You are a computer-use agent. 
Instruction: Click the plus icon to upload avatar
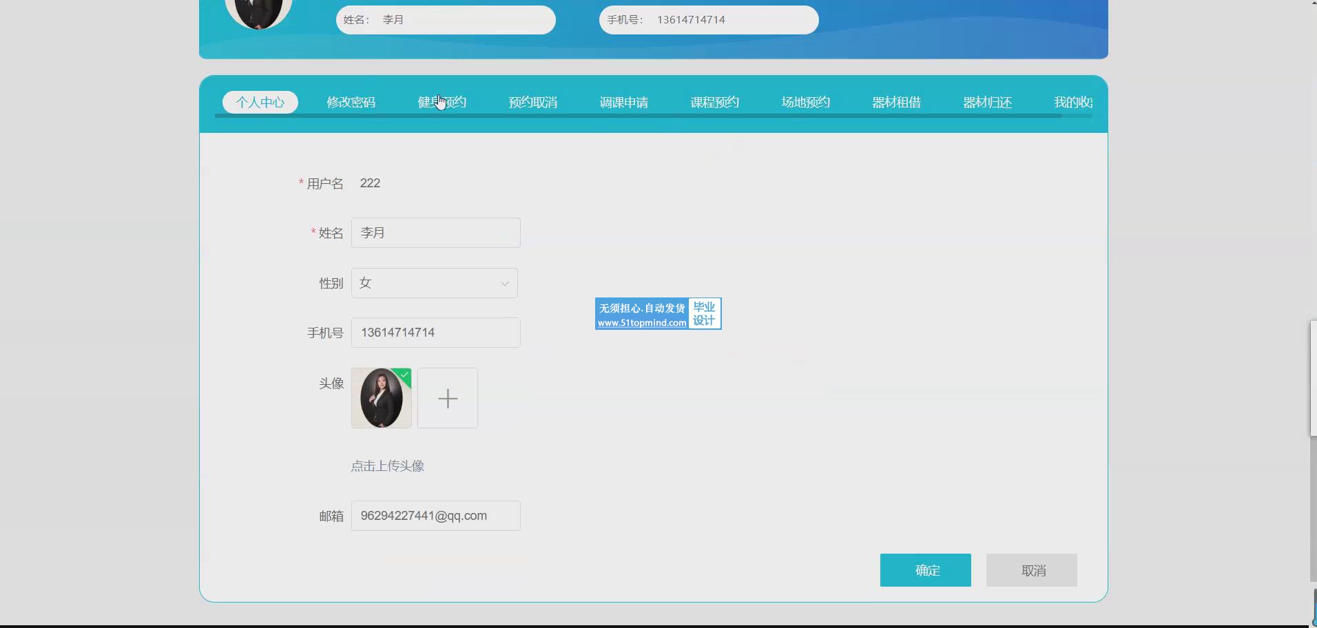(x=447, y=398)
